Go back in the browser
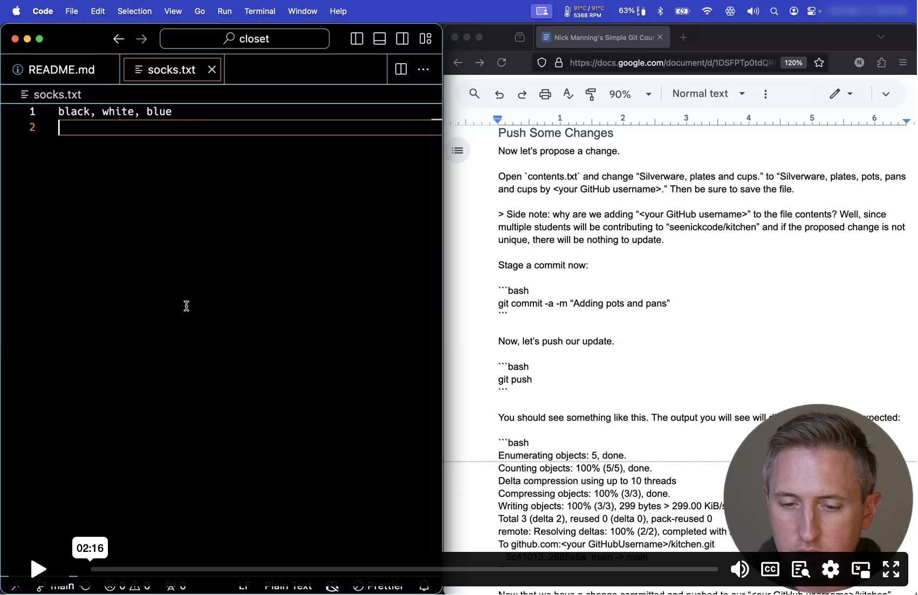Viewport: 918px width, 595px height. [458, 63]
